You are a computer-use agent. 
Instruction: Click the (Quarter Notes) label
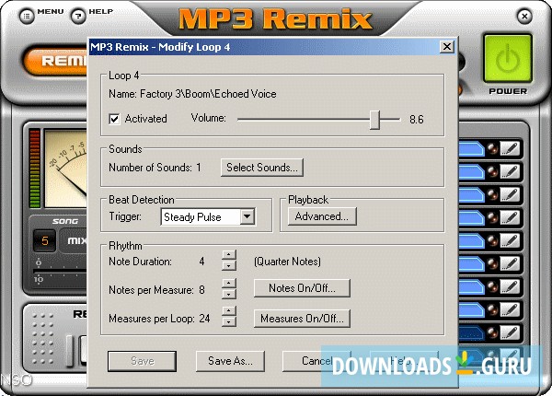[287, 262]
